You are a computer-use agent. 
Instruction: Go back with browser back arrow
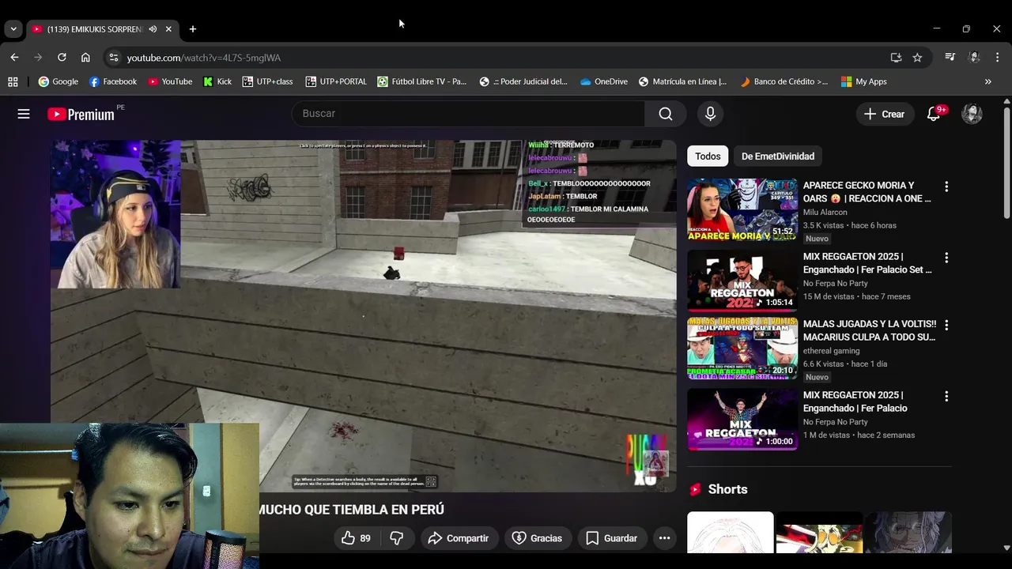click(x=14, y=58)
